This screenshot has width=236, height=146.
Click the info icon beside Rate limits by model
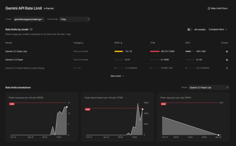pos(31,29)
